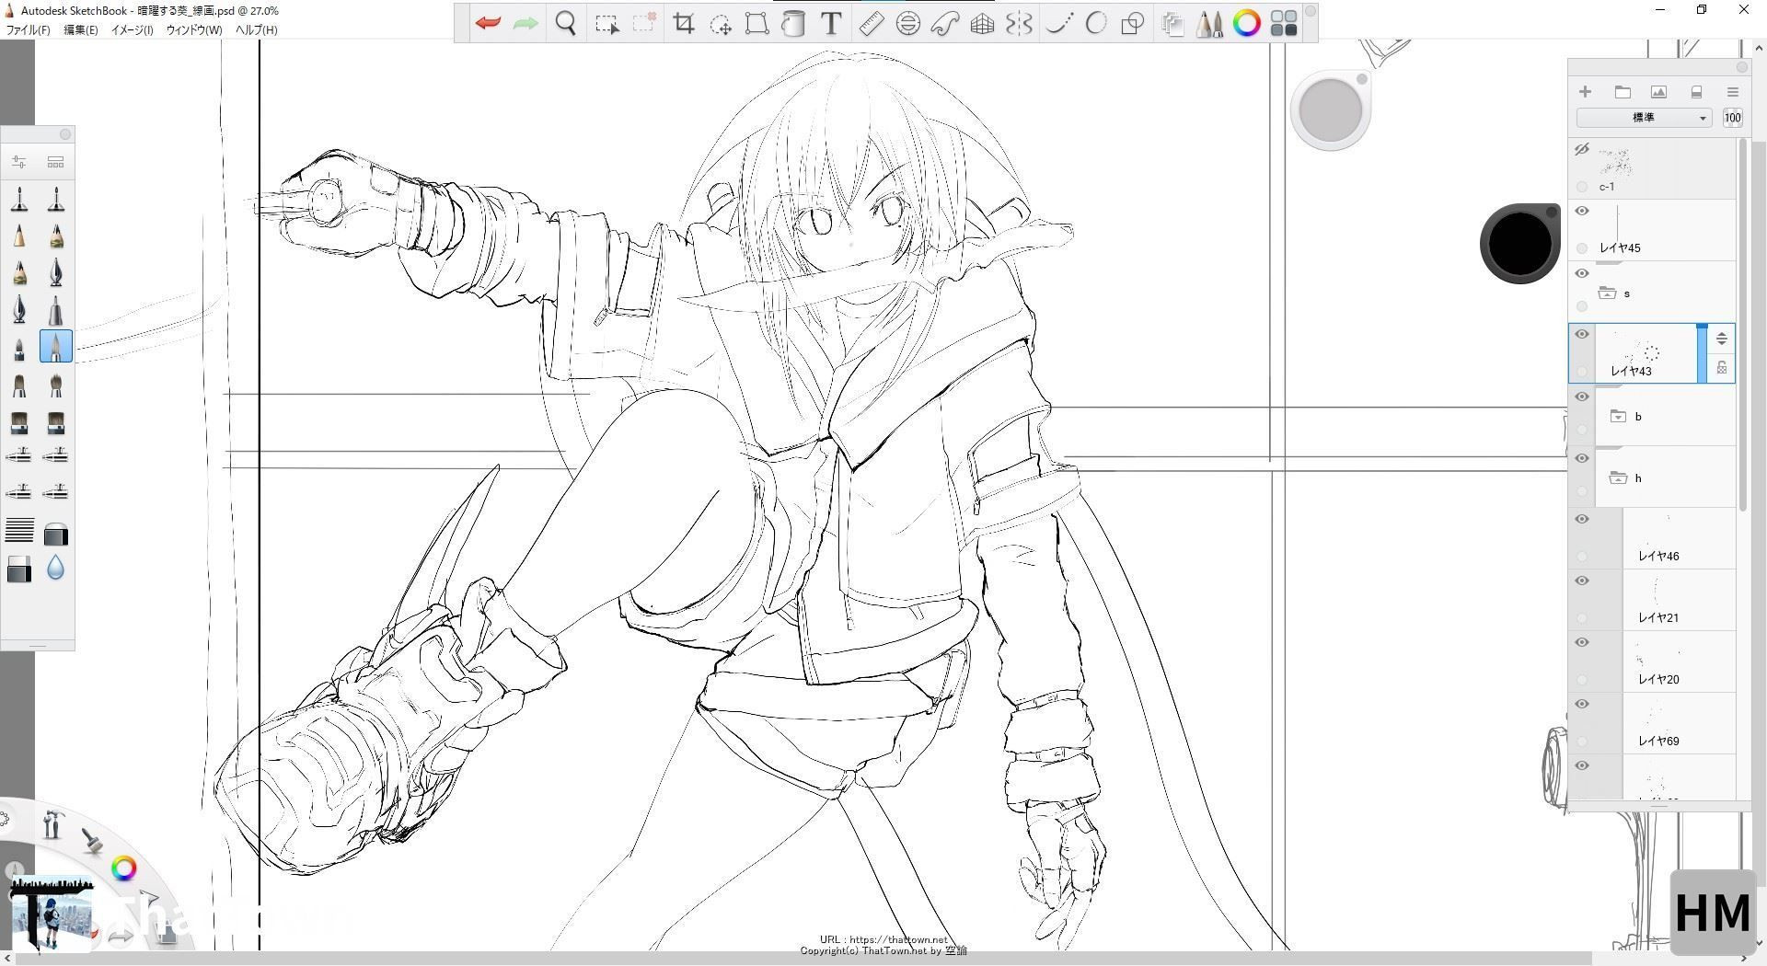Click the gray brush size puck
The image size is (1767, 966).
click(1330, 110)
